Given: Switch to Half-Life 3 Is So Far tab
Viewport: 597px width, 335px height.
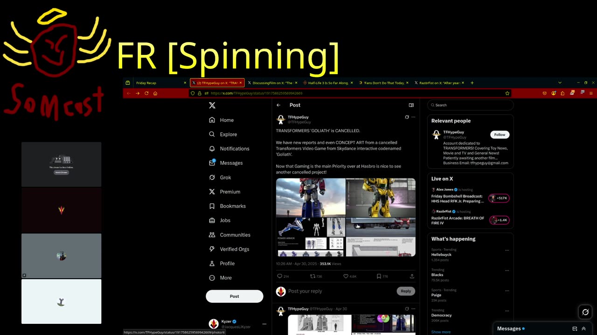Looking at the screenshot, I should click(x=328, y=83).
